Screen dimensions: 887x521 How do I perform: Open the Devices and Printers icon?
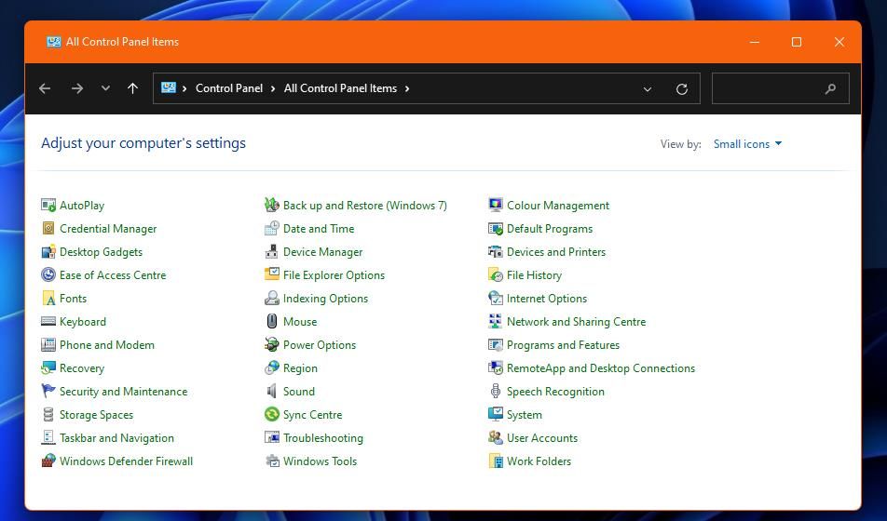[x=496, y=251]
